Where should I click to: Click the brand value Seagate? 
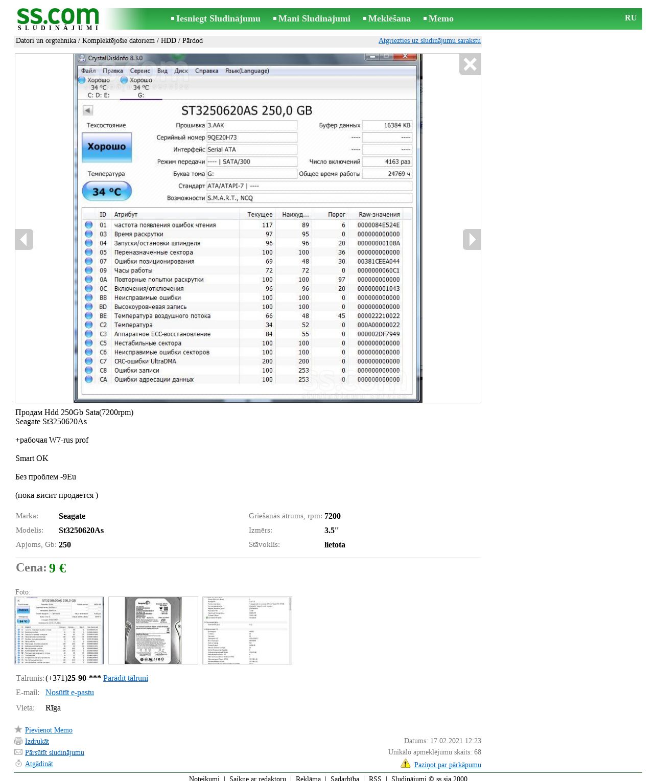pyautogui.click(x=72, y=516)
